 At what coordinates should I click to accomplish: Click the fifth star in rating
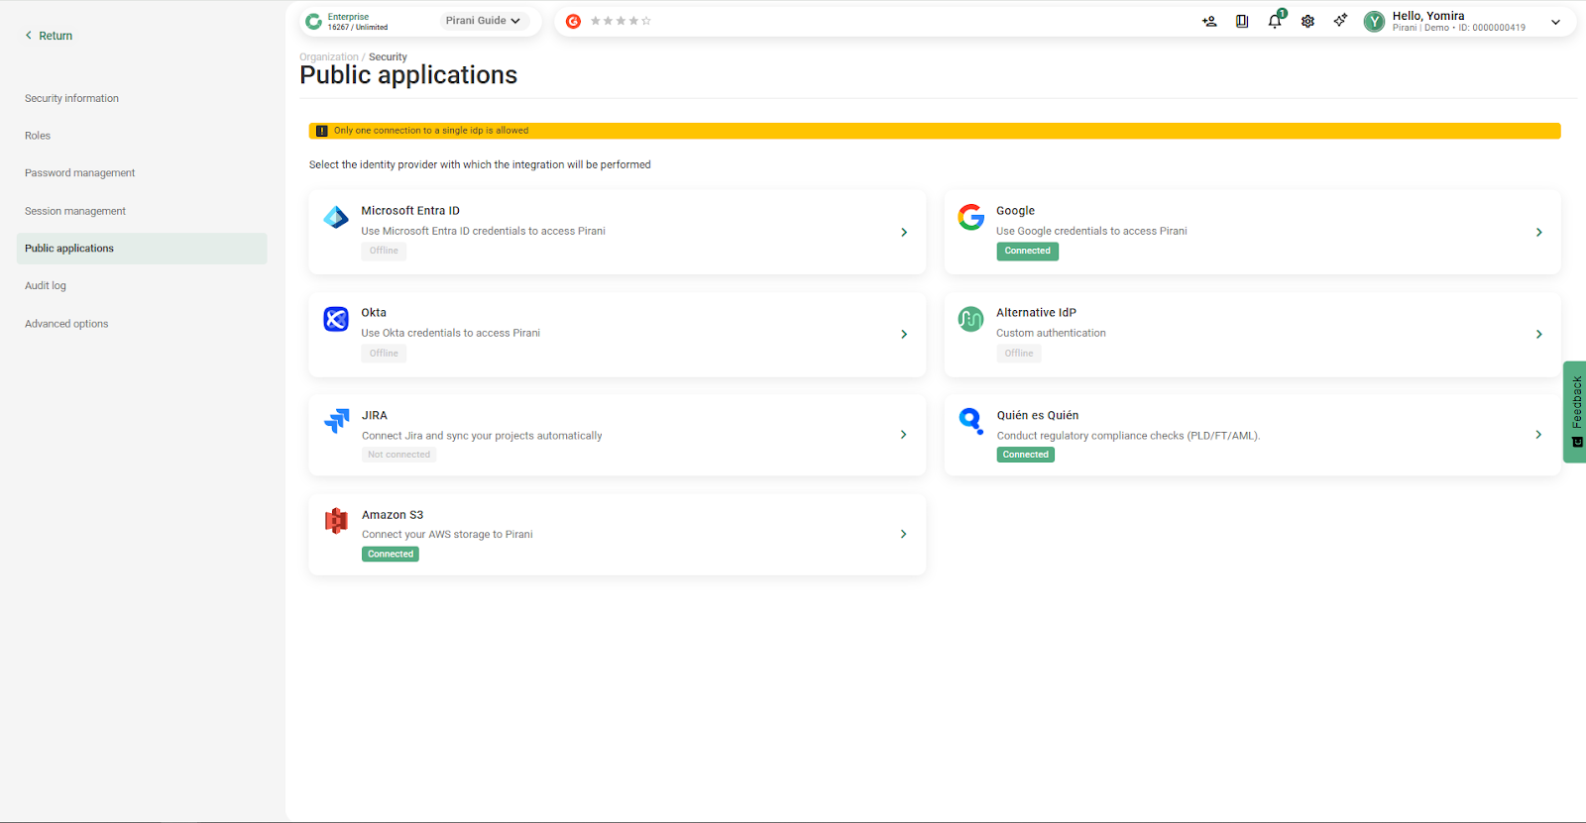click(646, 21)
